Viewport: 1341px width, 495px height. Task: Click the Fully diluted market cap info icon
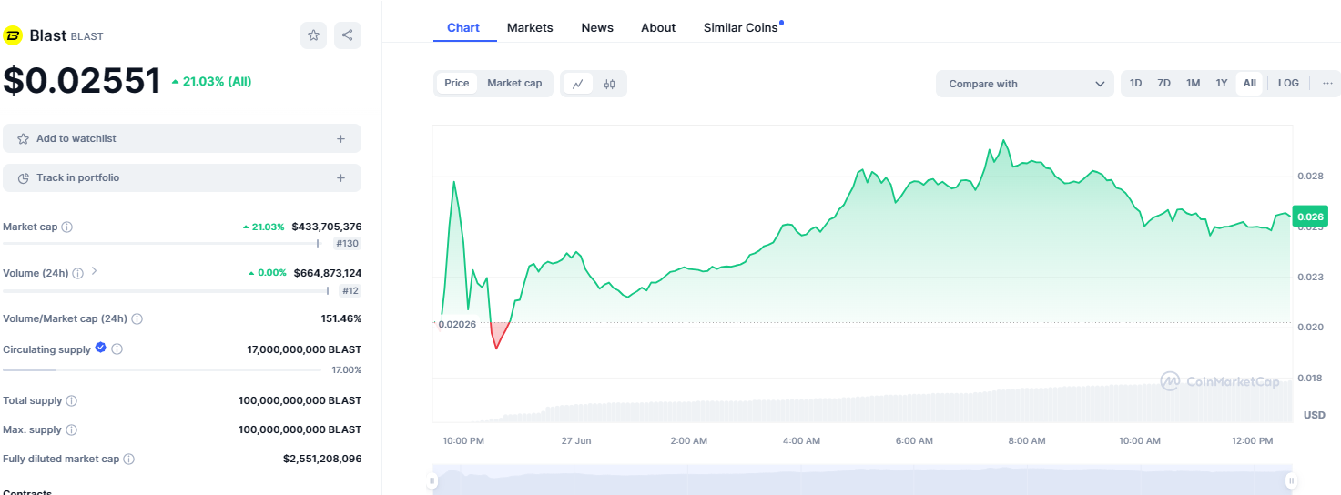[128, 459]
